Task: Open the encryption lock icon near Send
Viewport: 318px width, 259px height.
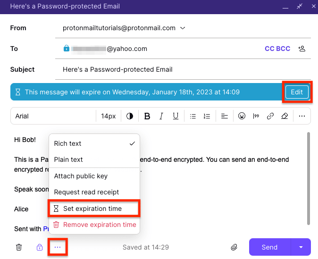Action: tap(40, 247)
